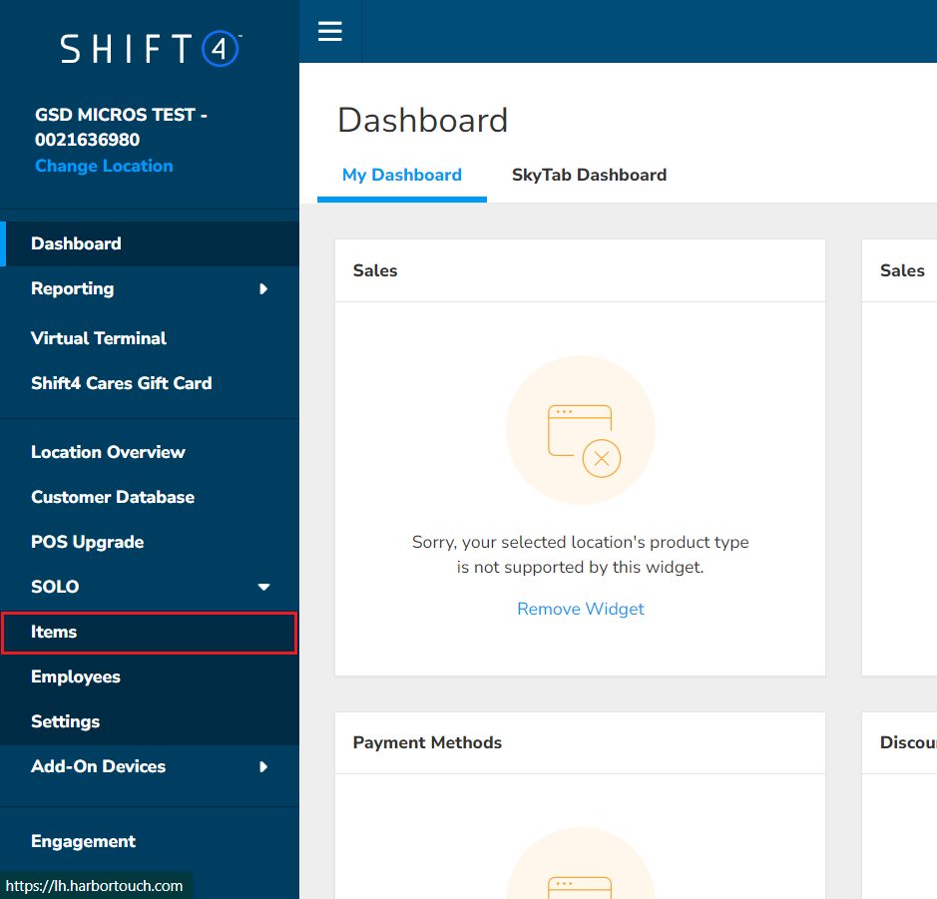
Task: Switch to the SkyTab Dashboard tab
Action: pos(589,175)
